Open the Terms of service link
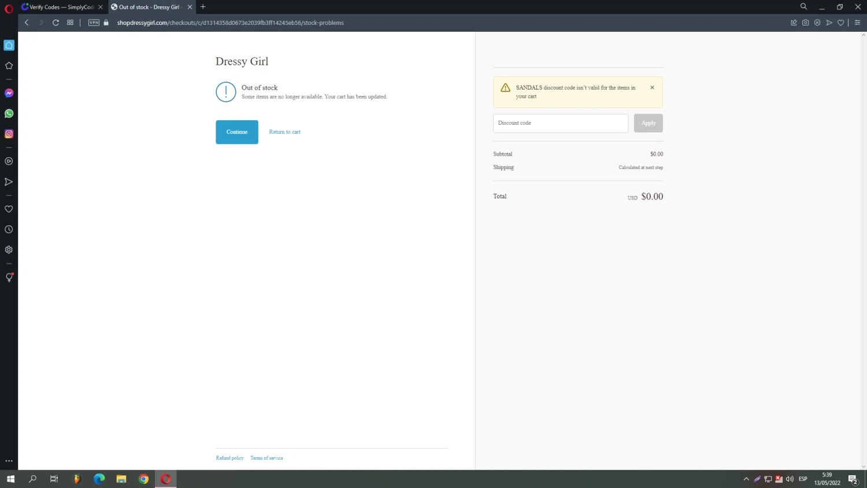 tap(266, 458)
